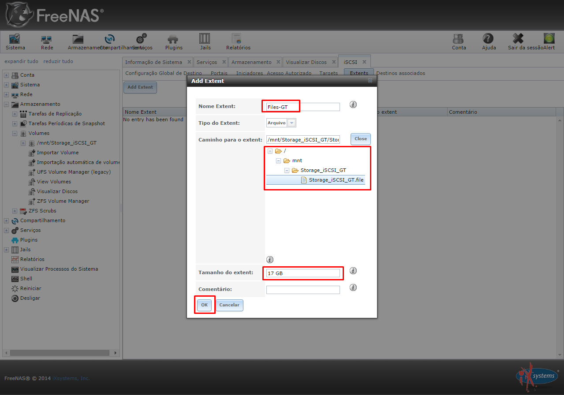Viewport: 564px width, 395px height.
Task: Switch to the Visualizar Discos tab
Action: click(x=306, y=62)
